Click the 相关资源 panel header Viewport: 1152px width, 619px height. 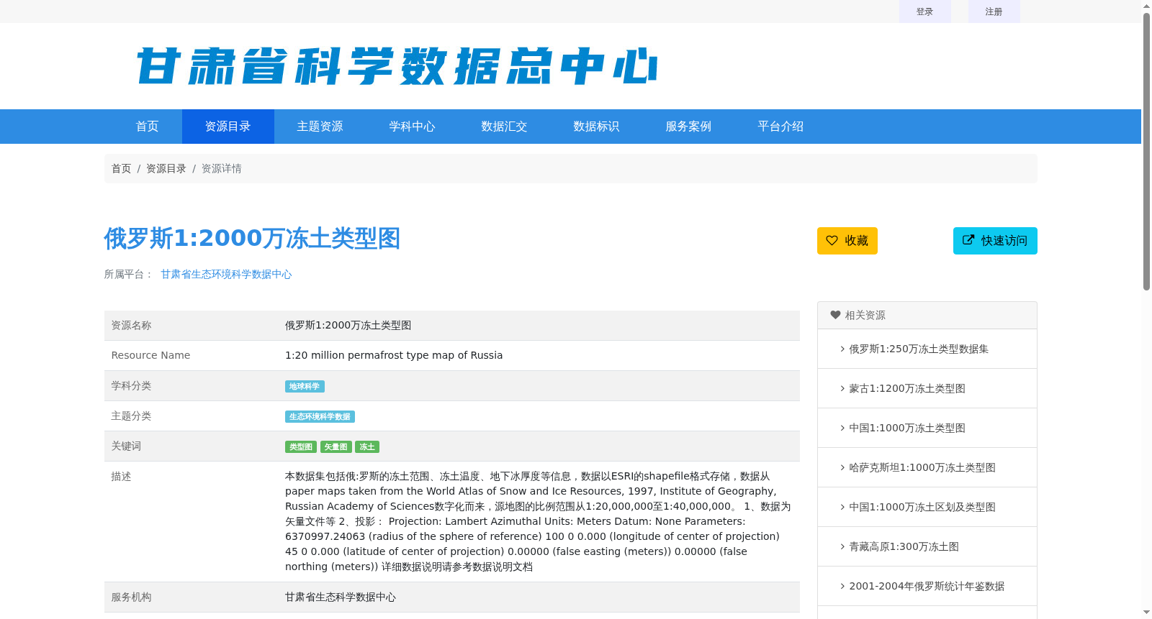[x=927, y=316]
